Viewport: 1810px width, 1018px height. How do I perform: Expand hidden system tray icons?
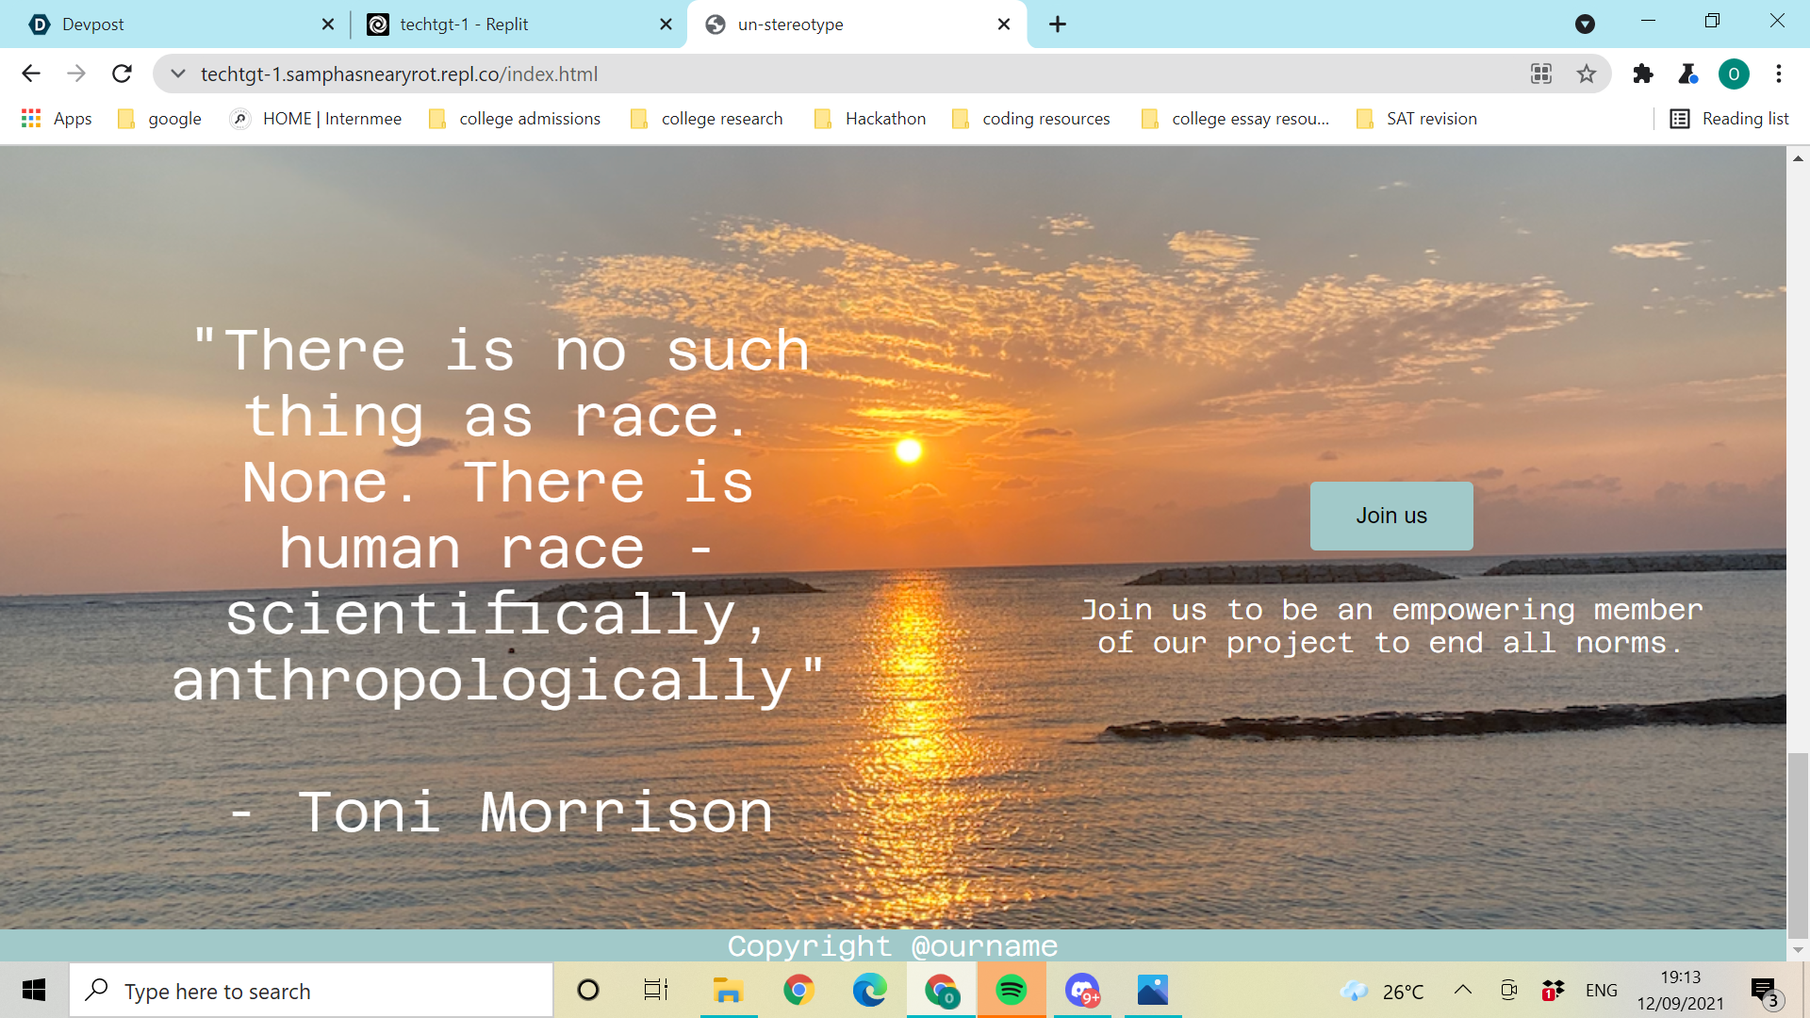tap(1463, 990)
